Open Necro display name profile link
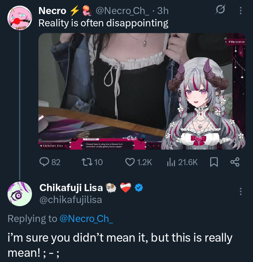The image size is (253, 262). [52, 11]
